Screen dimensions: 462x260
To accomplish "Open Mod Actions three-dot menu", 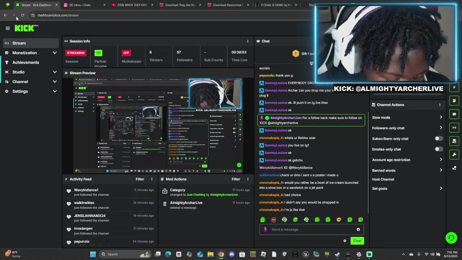I will point(248,179).
